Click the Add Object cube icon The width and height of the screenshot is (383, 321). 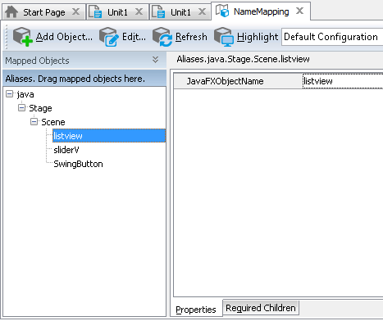pos(23,37)
